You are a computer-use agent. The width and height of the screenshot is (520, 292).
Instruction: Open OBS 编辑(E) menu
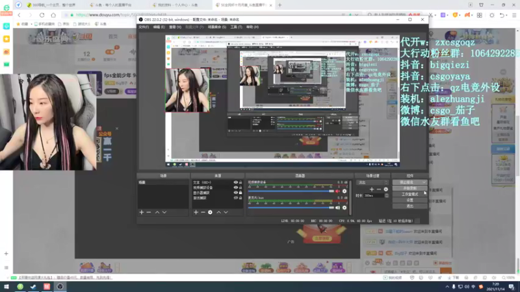(159, 27)
